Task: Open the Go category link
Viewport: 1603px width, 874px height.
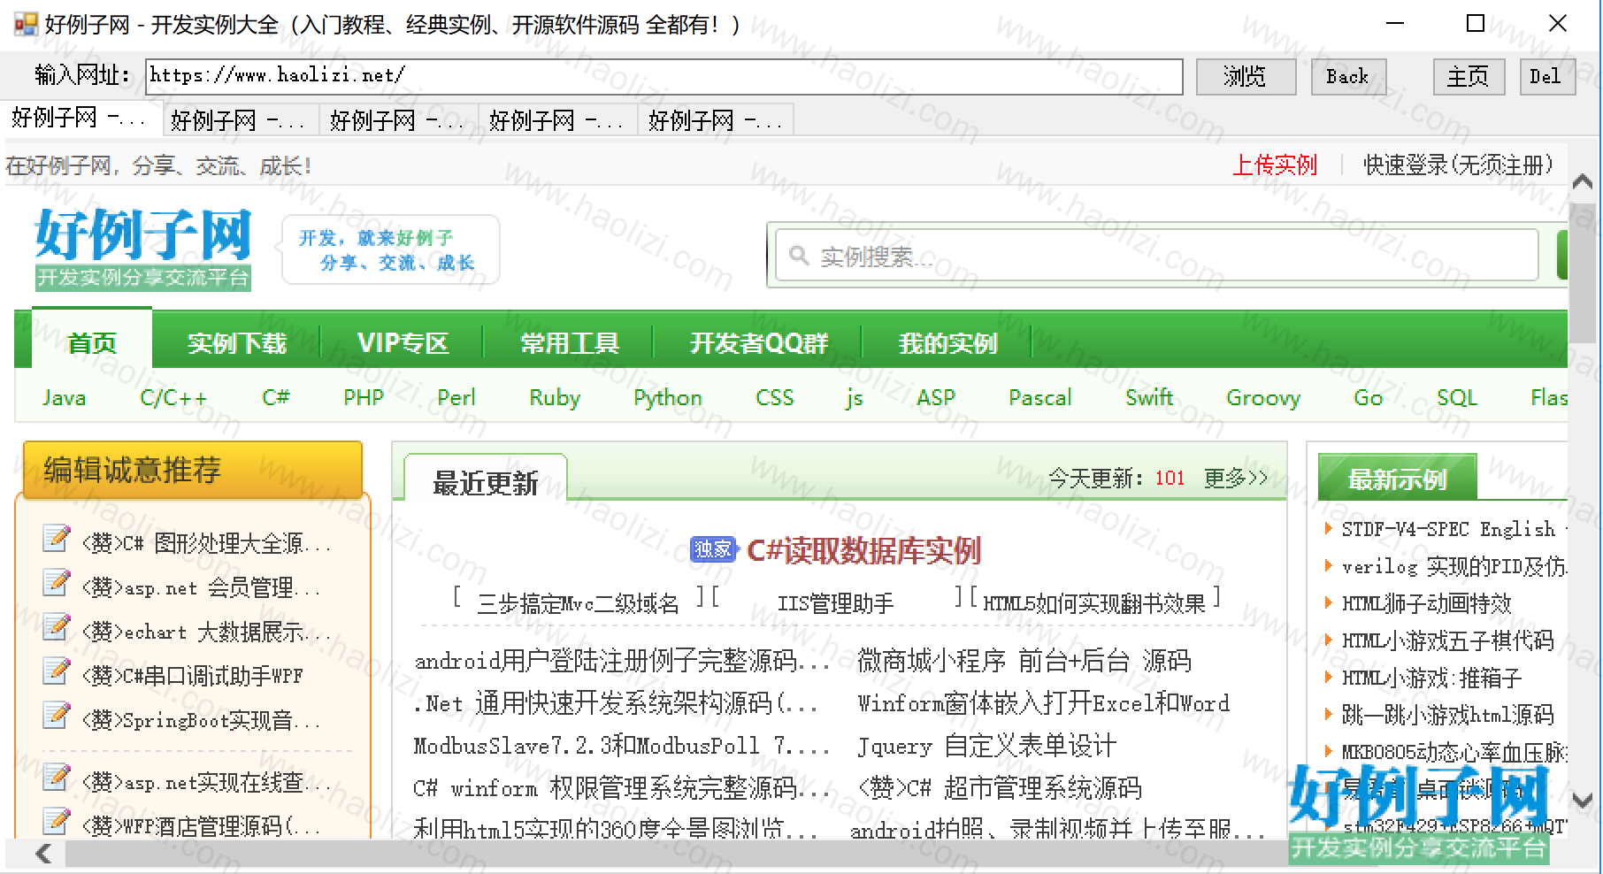Action: tap(1369, 398)
